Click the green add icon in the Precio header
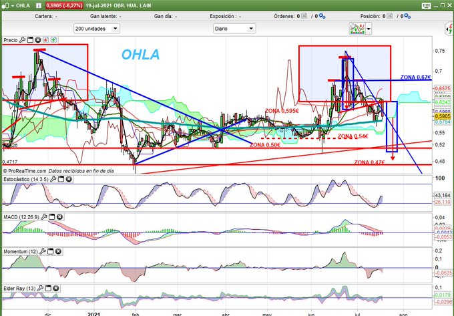Viewport: 454px width, 316px height. [x=53, y=40]
